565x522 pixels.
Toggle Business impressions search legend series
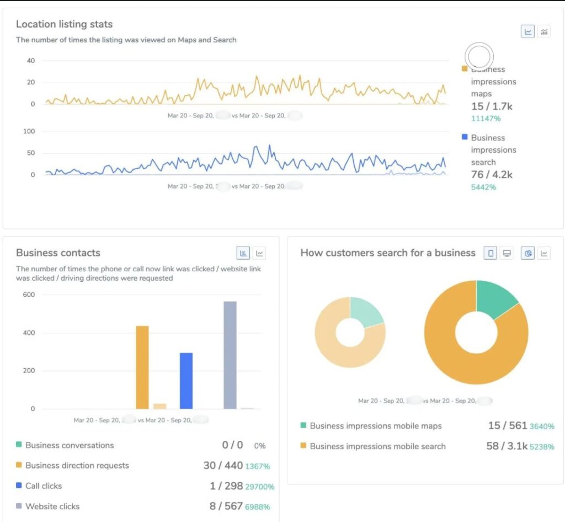488,150
